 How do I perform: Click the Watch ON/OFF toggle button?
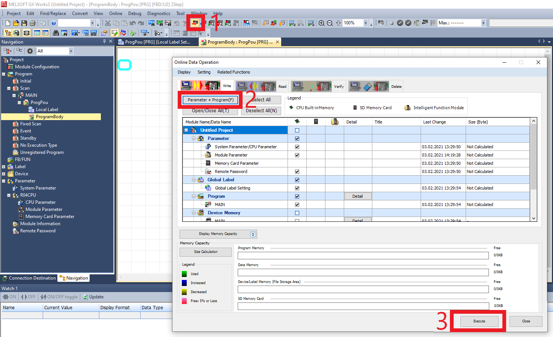[59, 297]
